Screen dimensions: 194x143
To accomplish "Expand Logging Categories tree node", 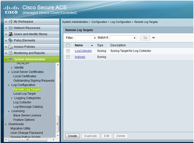I will click(12, 98).
